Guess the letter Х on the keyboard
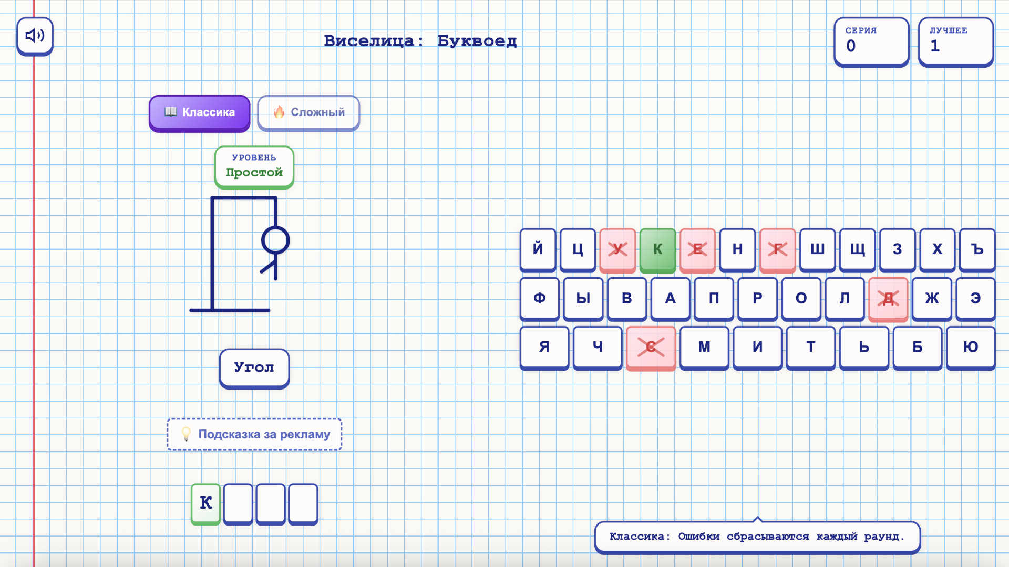 point(938,249)
